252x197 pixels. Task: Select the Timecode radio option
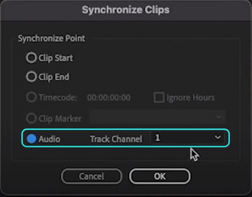click(31, 97)
